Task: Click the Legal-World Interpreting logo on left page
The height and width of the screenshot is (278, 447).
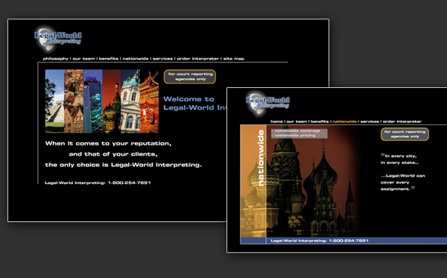Action: point(58,39)
